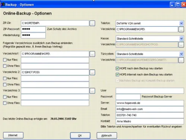Confirm with the OK button
The width and height of the screenshot is (186, 140).
tap(80, 136)
